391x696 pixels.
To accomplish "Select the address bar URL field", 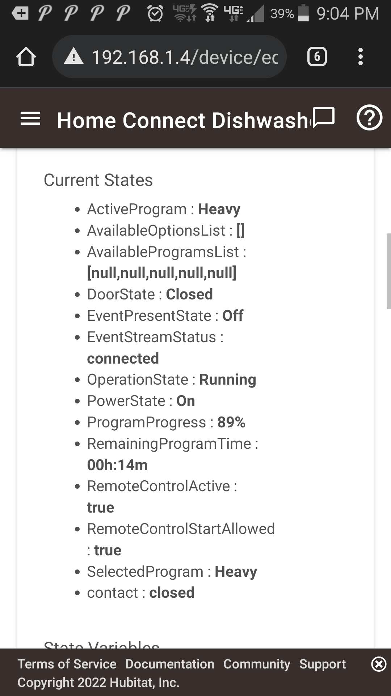I will pyautogui.click(x=169, y=57).
